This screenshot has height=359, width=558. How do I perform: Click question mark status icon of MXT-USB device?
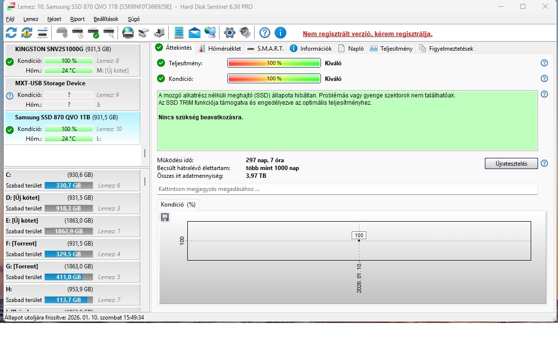tap(10, 95)
